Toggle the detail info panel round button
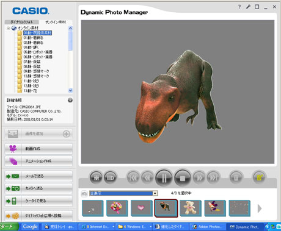The width and height of the screenshot is (281, 231). tap(70, 100)
